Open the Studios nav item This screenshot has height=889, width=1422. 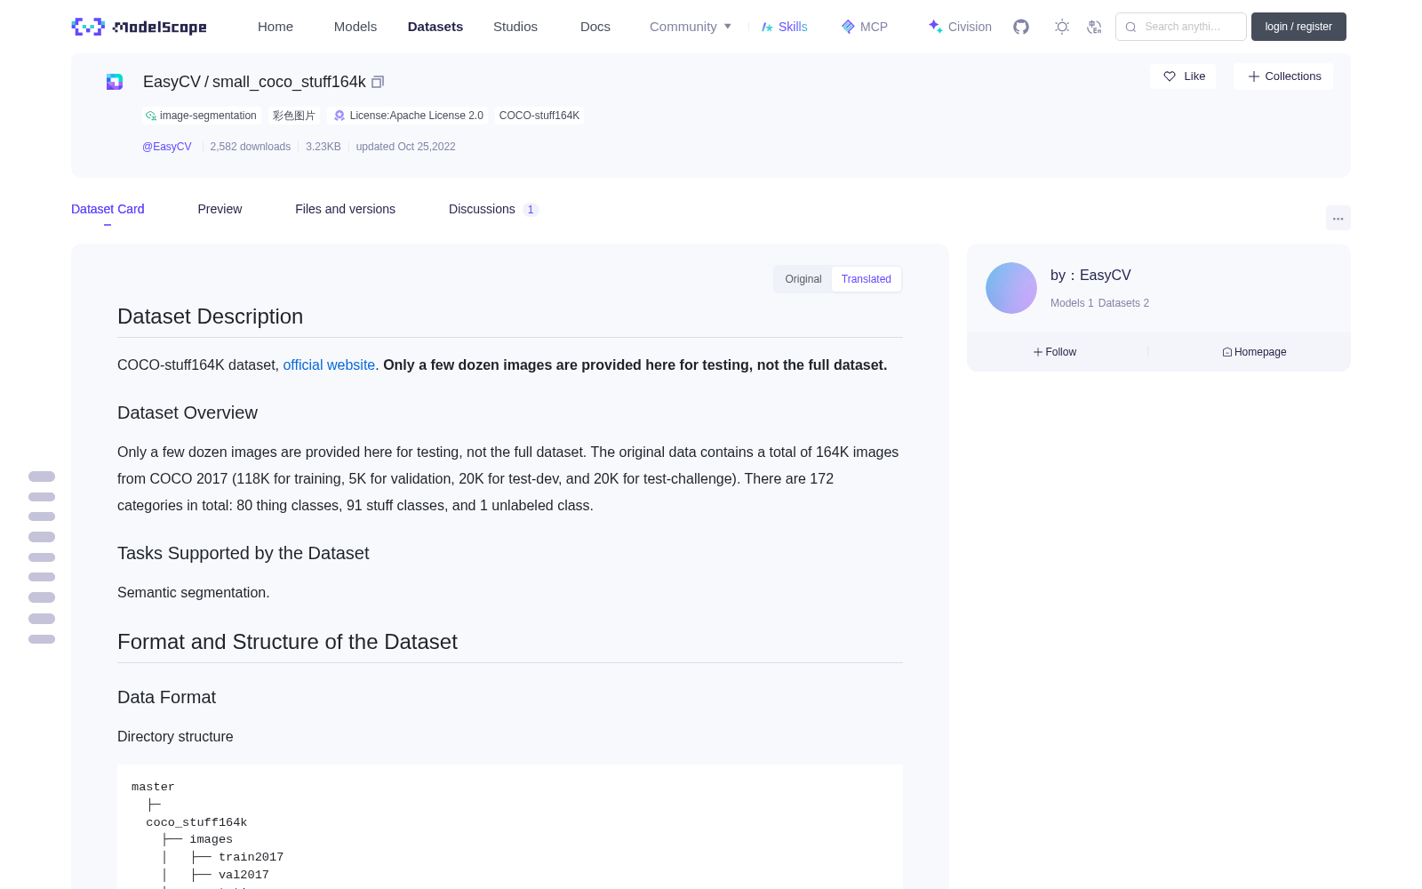(515, 27)
